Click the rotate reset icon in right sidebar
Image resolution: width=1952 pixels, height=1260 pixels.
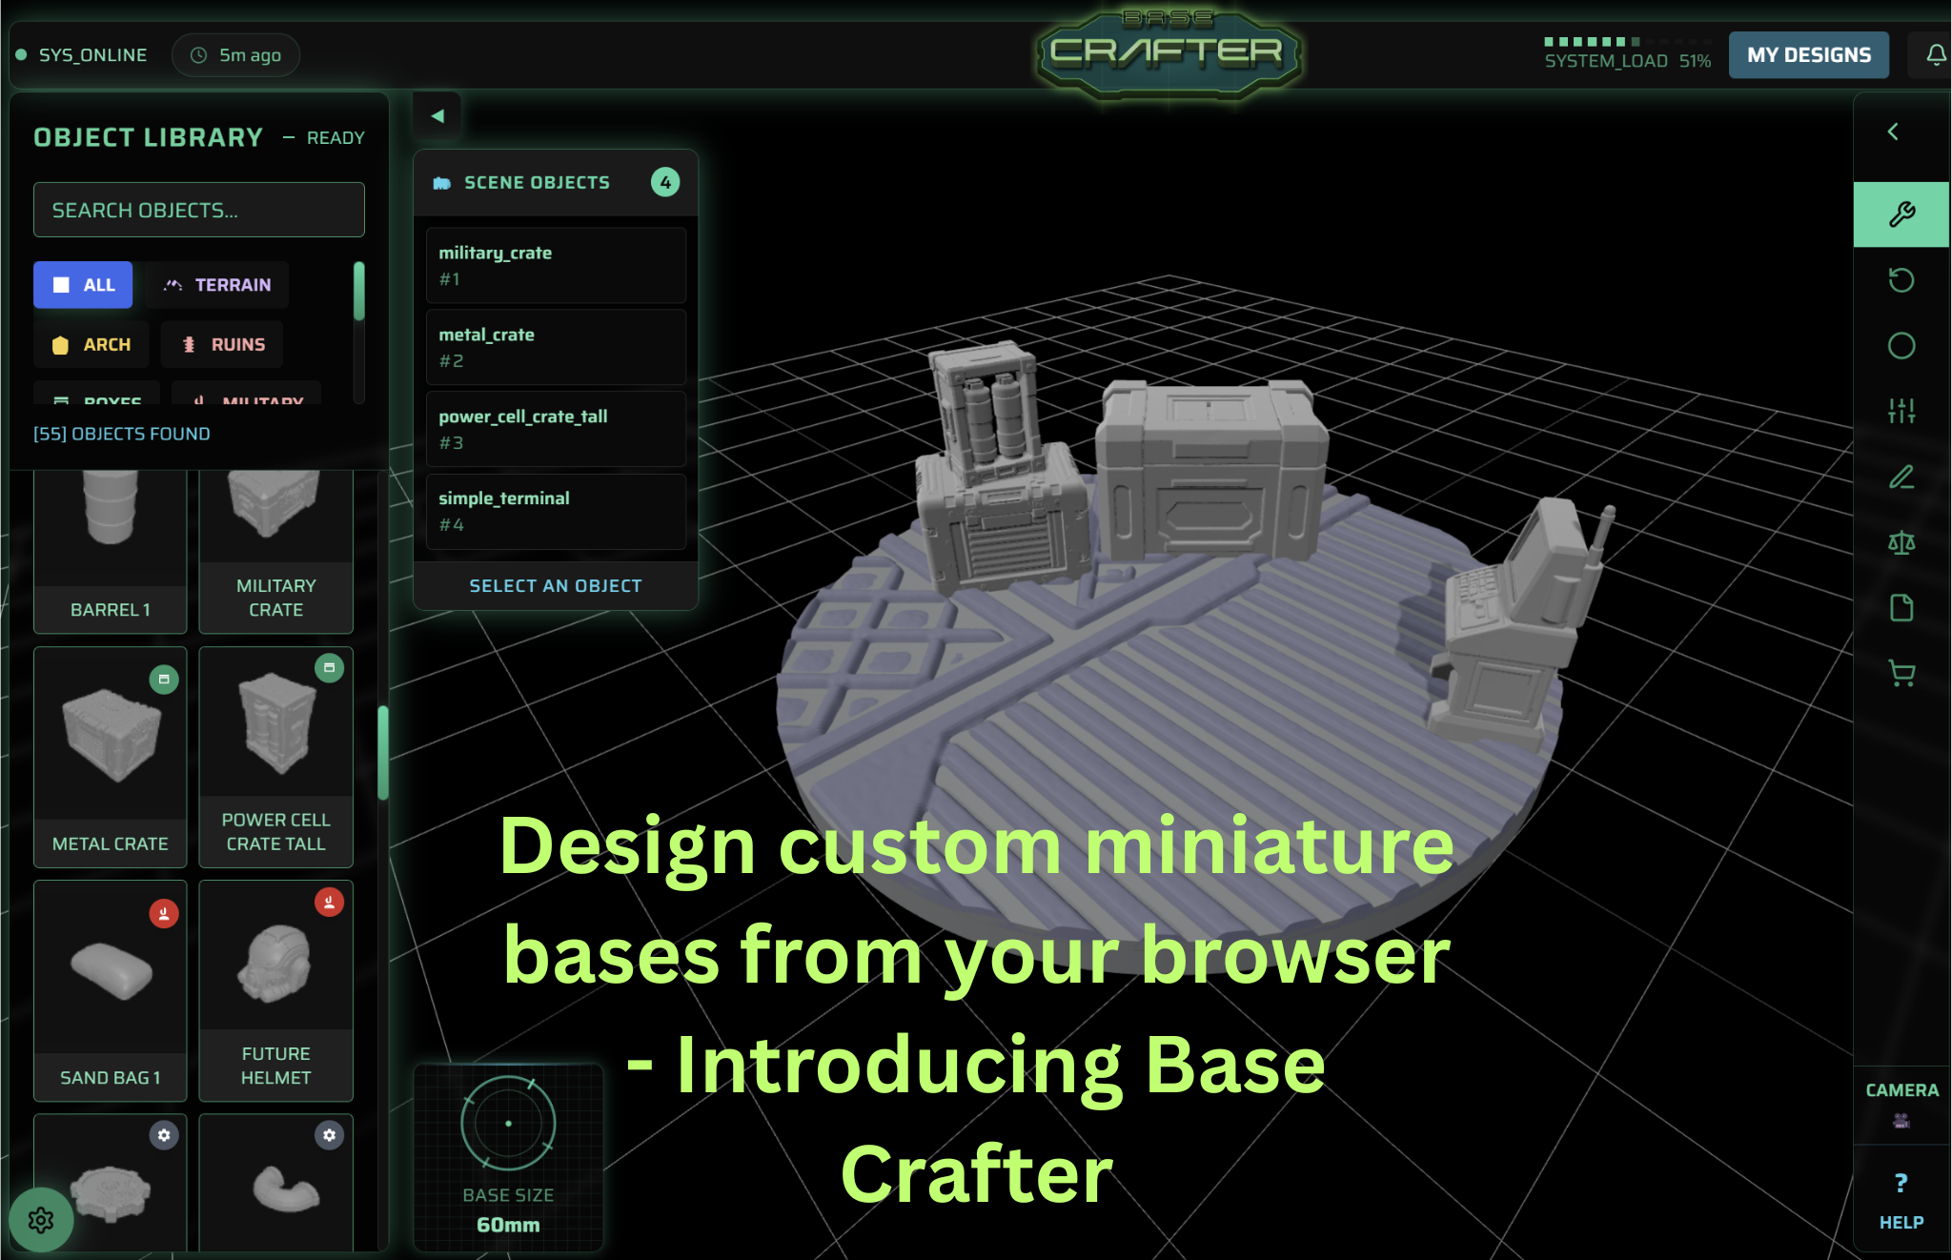(x=1901, y=280)
